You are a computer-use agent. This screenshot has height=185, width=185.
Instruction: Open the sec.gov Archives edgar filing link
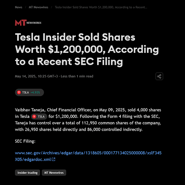(88, 156)
